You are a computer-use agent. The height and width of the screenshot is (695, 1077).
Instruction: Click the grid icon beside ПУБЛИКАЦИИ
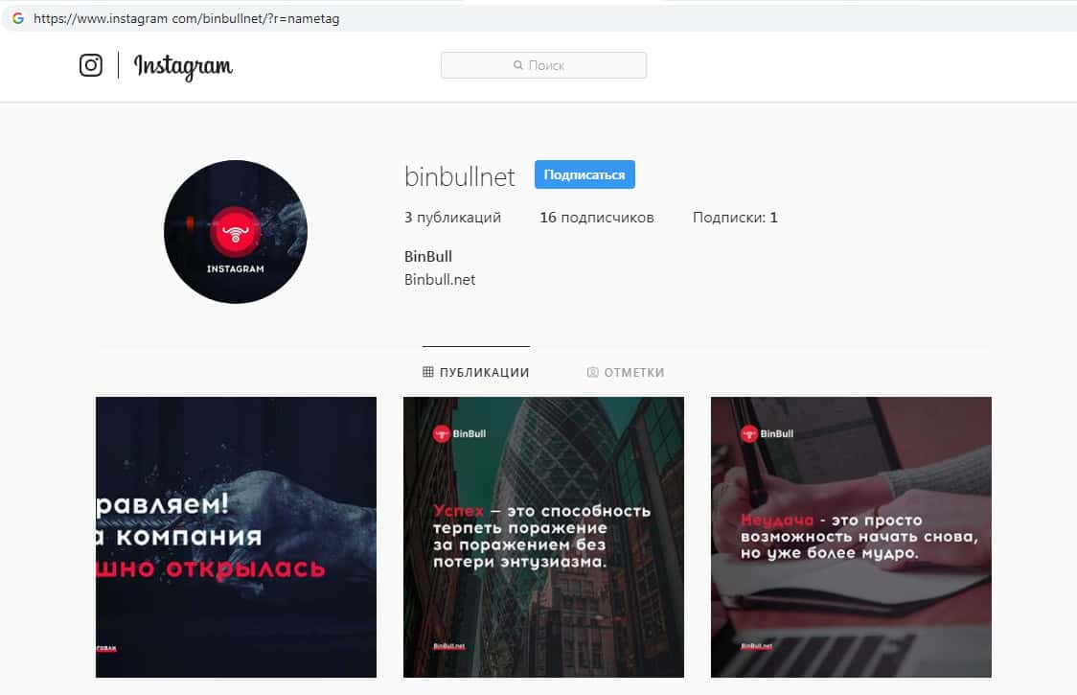[428, 372]
